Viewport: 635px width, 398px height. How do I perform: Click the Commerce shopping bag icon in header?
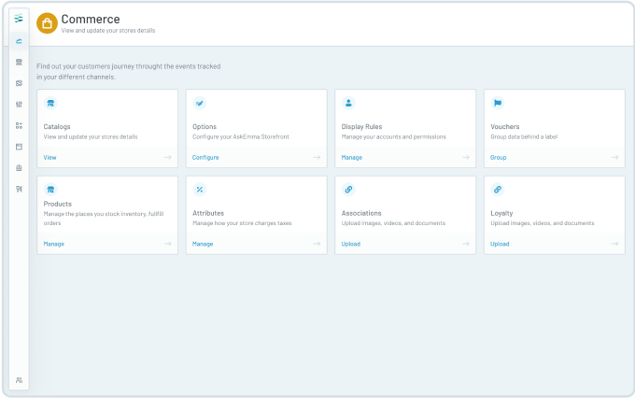[47, 23]
